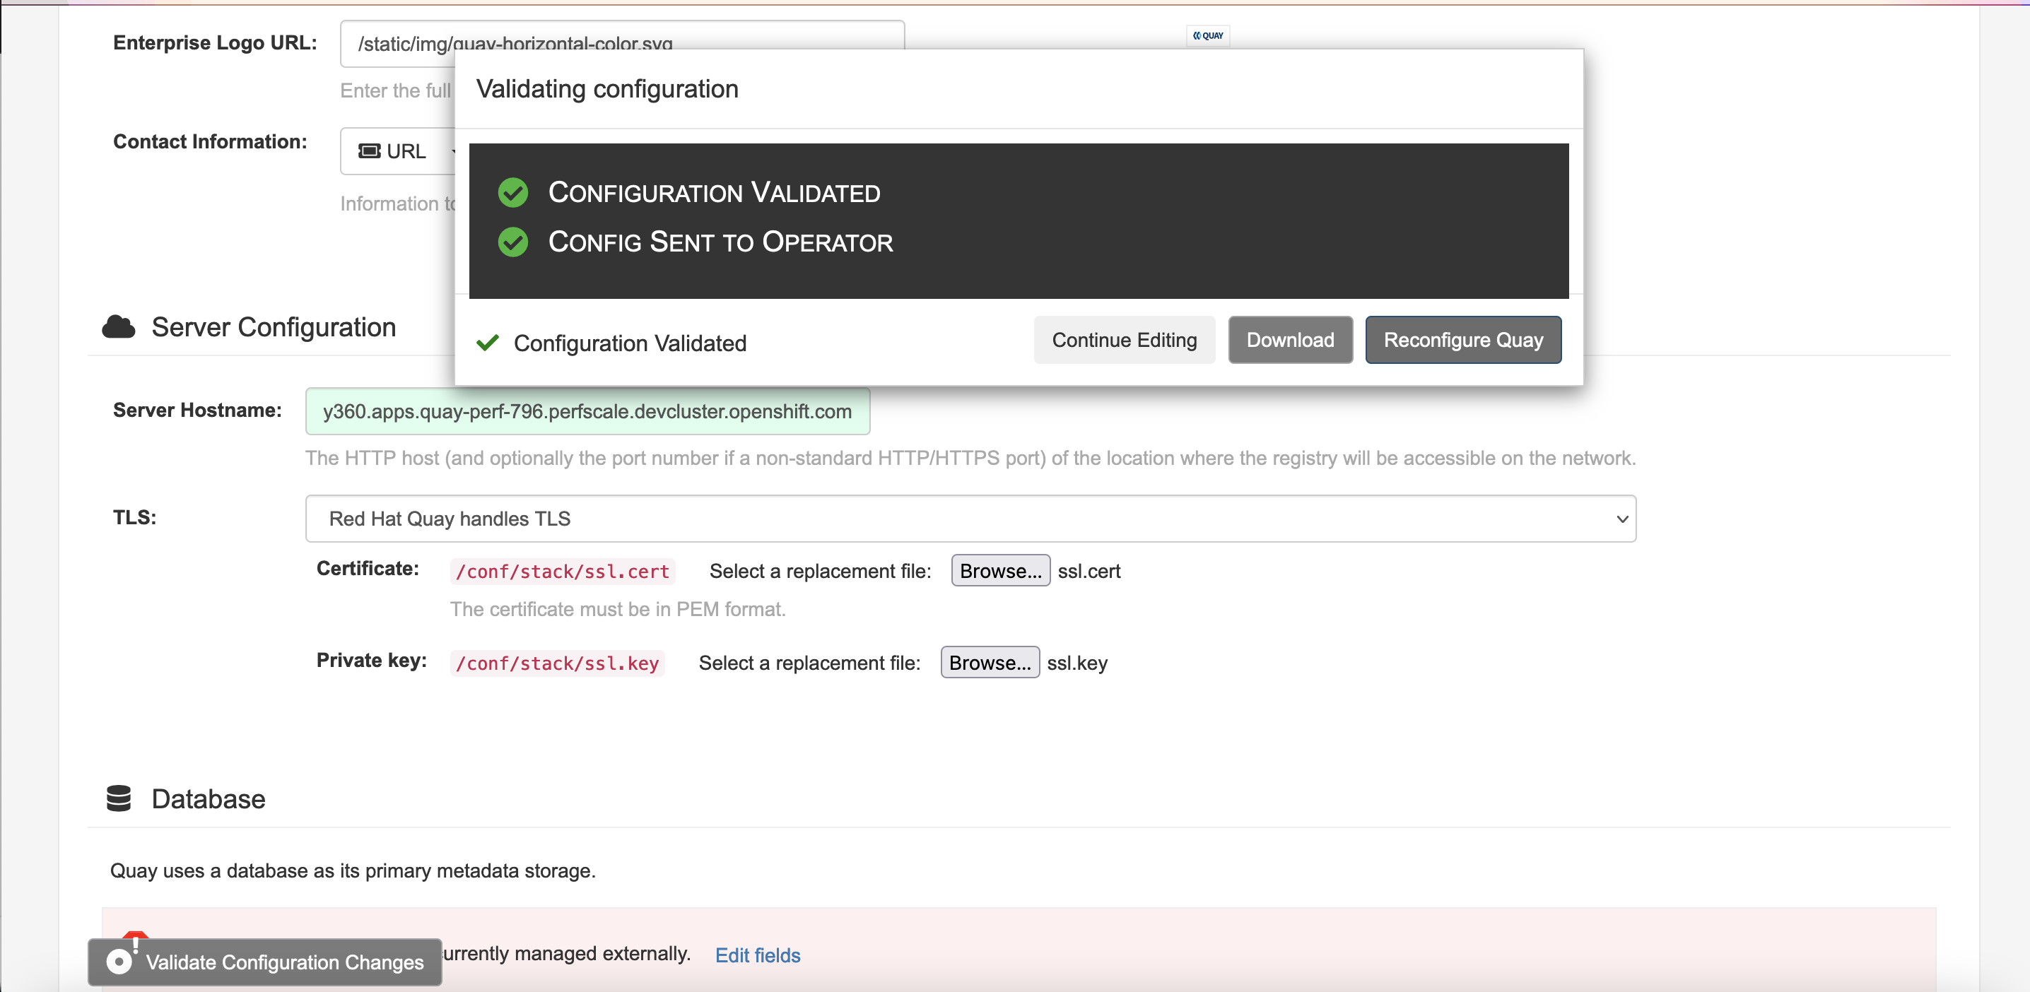Click green check beside Config Sent To Operator

[513, 242]
